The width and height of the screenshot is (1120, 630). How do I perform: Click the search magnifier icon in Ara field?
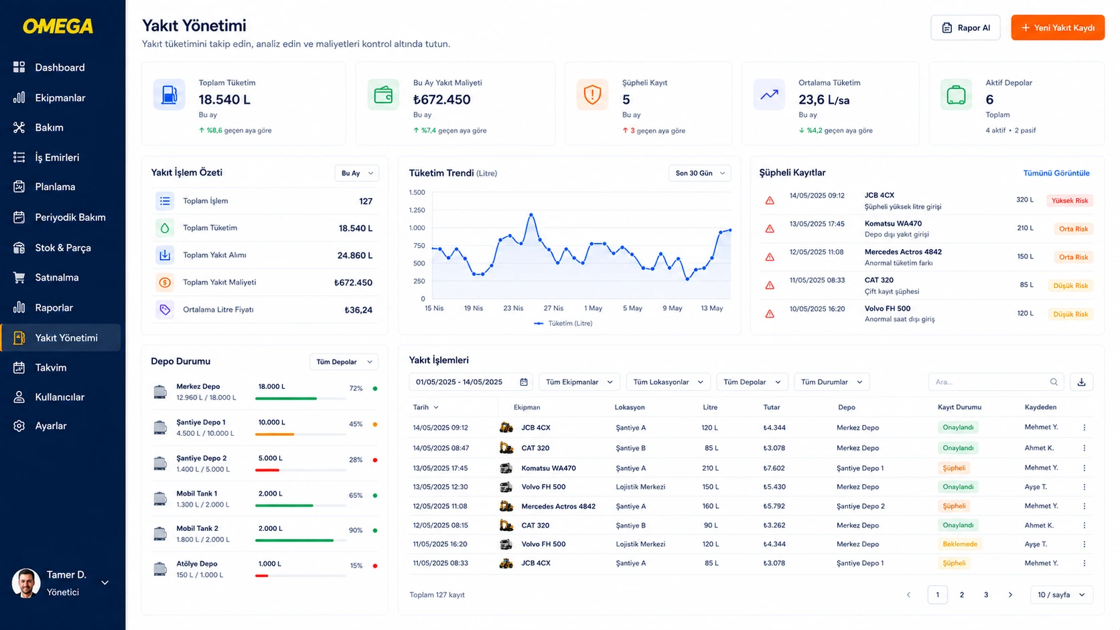(x=1054, y=382)
